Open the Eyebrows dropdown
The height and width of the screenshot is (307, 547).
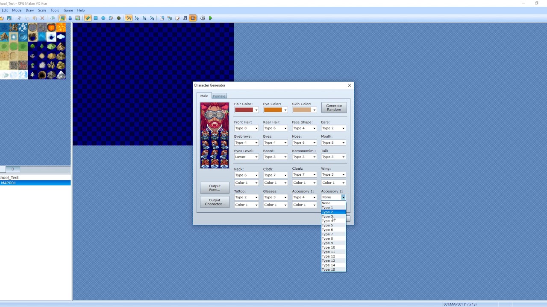(246, 142)
